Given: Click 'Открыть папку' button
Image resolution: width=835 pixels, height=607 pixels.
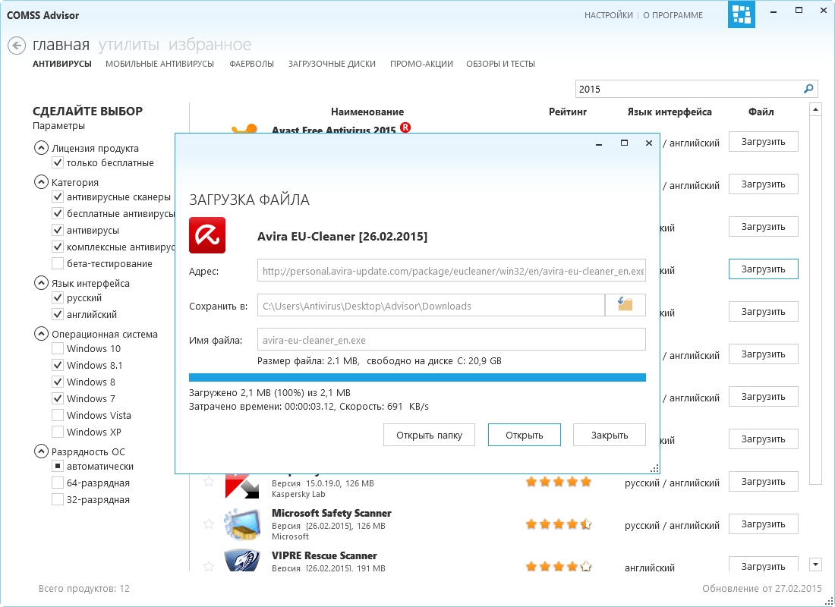Looking at the screenshot, I should (x=429, y=435).
